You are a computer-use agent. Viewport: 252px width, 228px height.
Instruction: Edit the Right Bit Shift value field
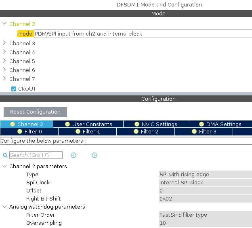click(x=205, y=199)
